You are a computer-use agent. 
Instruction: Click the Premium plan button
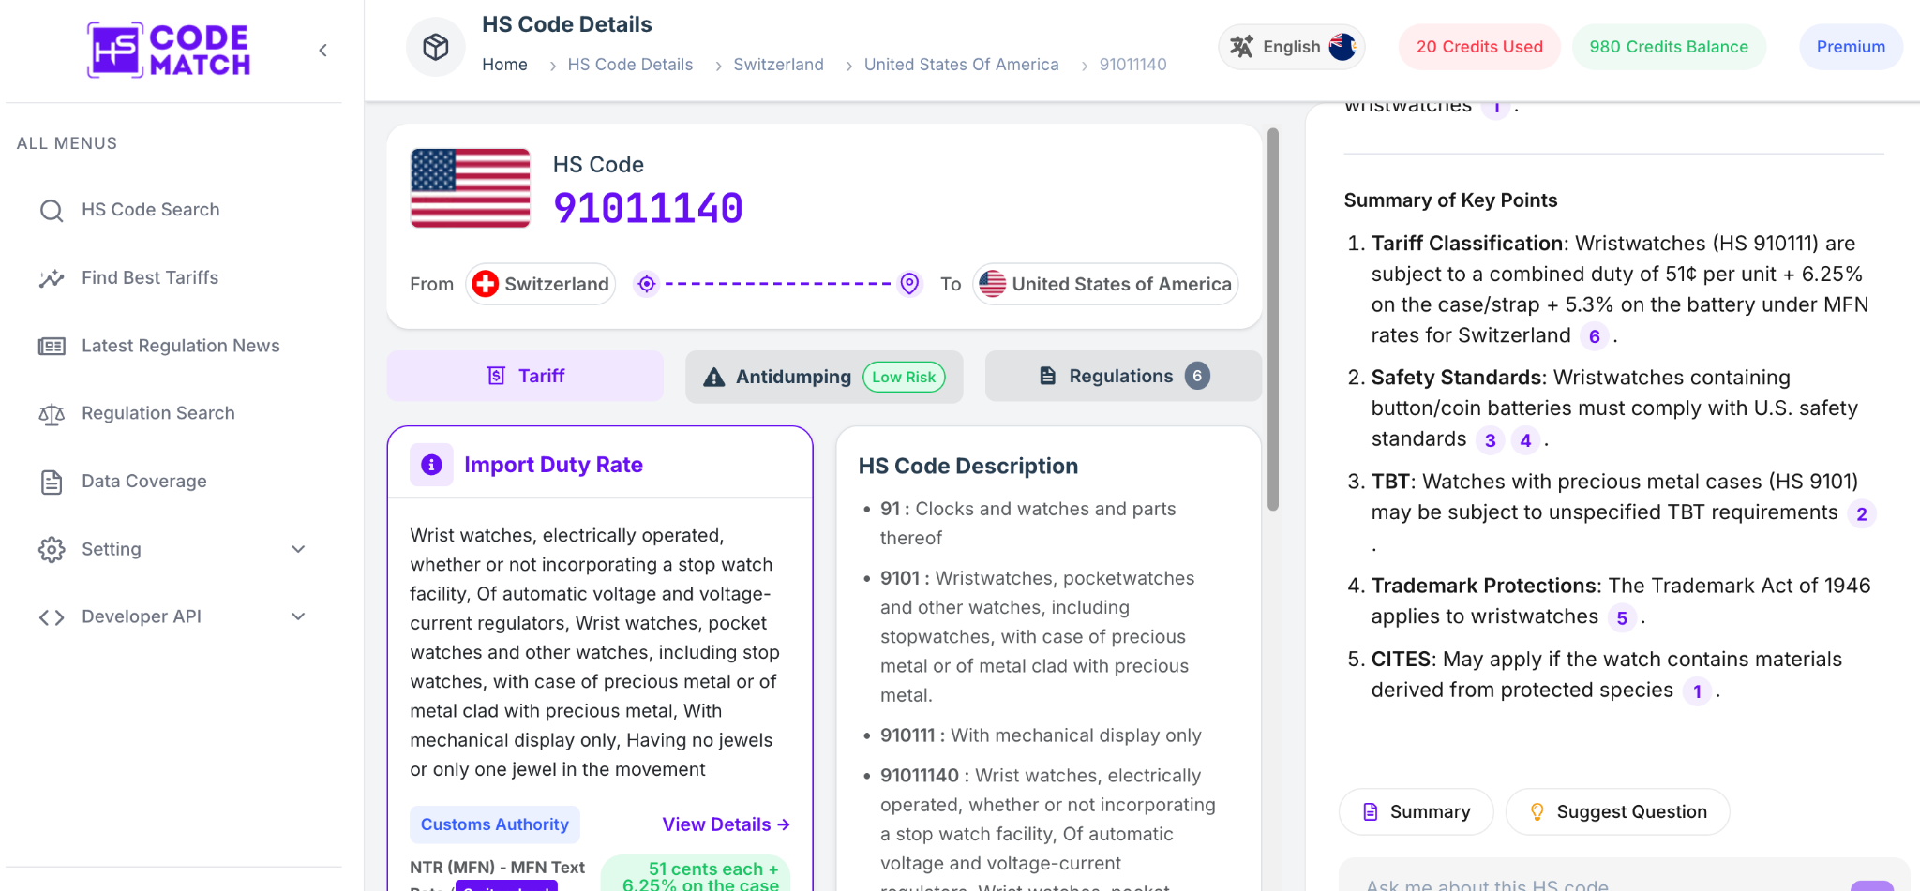tap(1851, 47)
